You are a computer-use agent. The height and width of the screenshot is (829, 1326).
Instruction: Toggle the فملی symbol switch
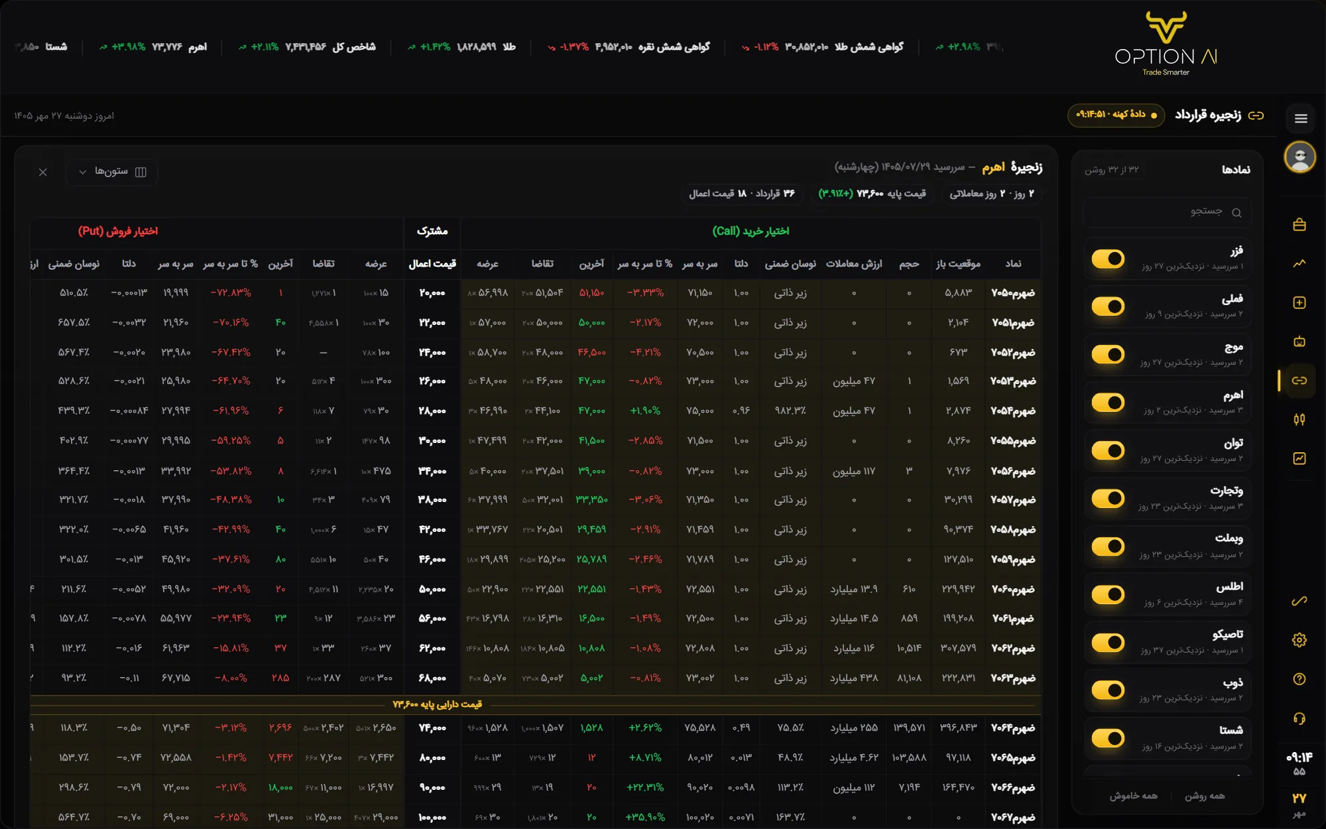click(1109, 306)
